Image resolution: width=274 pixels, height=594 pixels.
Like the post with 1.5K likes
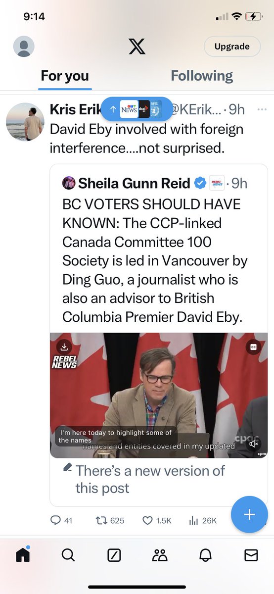pos(157,520)
